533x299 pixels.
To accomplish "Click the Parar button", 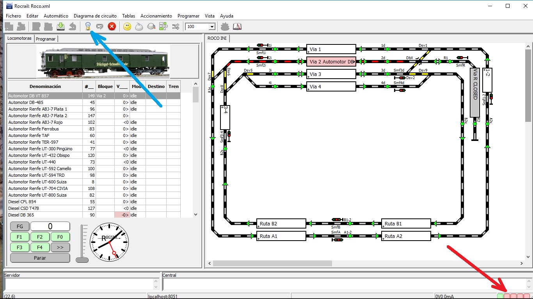I will pos(40,258).
